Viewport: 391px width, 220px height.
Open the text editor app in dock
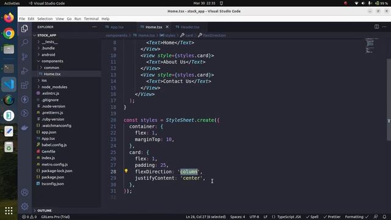[9, 131]
